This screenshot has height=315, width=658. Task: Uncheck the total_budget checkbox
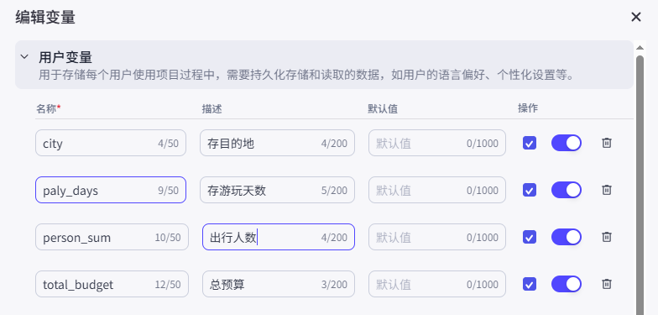pyautogui.click(x=530, y=284)
